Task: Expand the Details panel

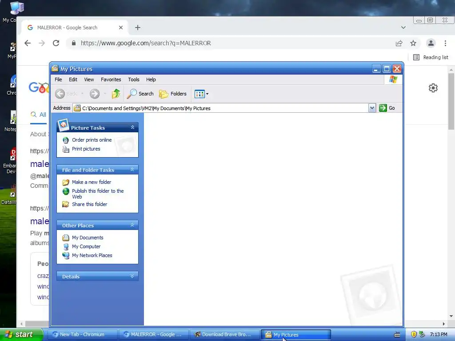Action: coord(132,276)
